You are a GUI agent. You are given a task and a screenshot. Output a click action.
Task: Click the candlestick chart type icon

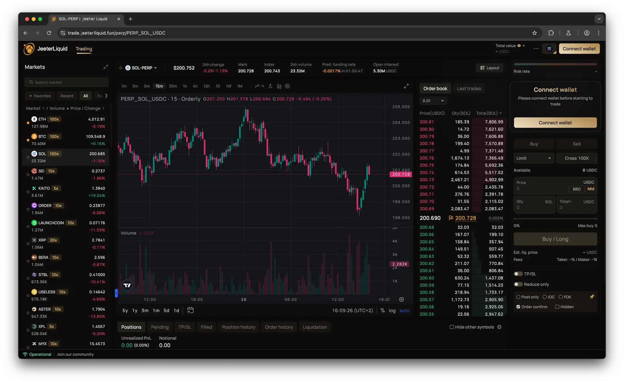279,86
